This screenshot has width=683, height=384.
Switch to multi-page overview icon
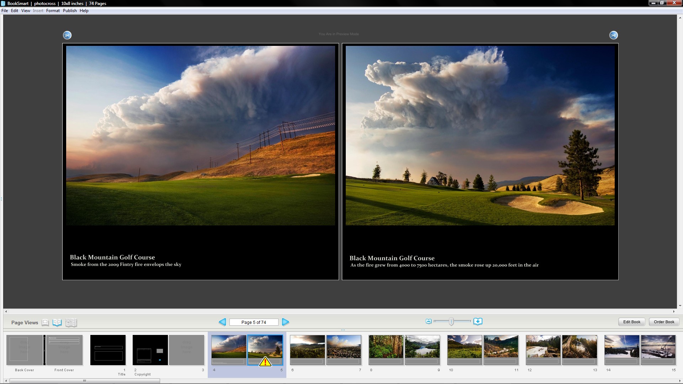click(71, 322)
